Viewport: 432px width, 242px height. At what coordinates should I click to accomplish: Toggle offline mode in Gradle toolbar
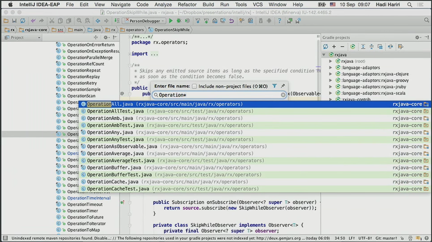[390, 47]
